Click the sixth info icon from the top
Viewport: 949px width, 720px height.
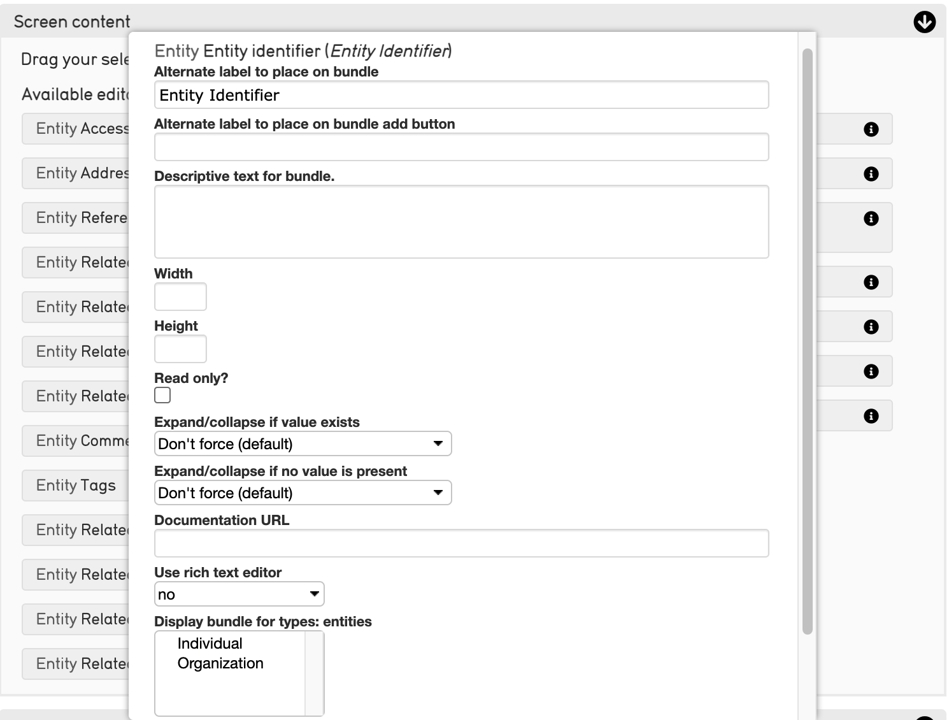click(x=871, y=371)
